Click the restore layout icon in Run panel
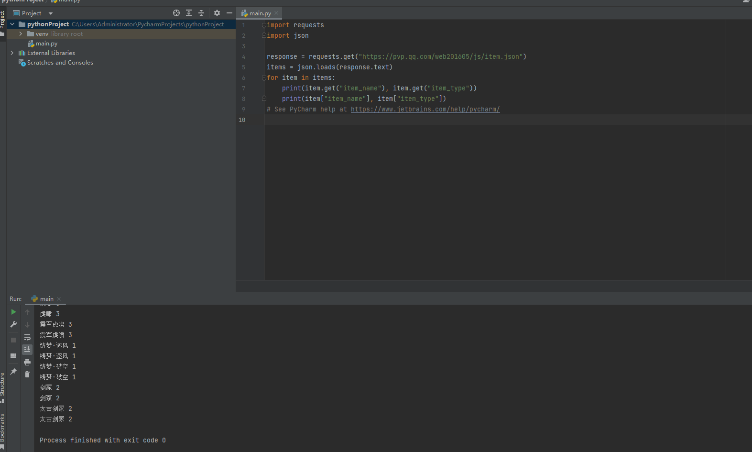Screen dimensions: 752x452 (13, 356)
